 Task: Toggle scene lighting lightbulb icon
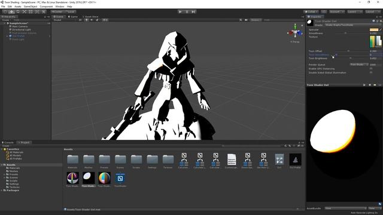tap(86, 20)
